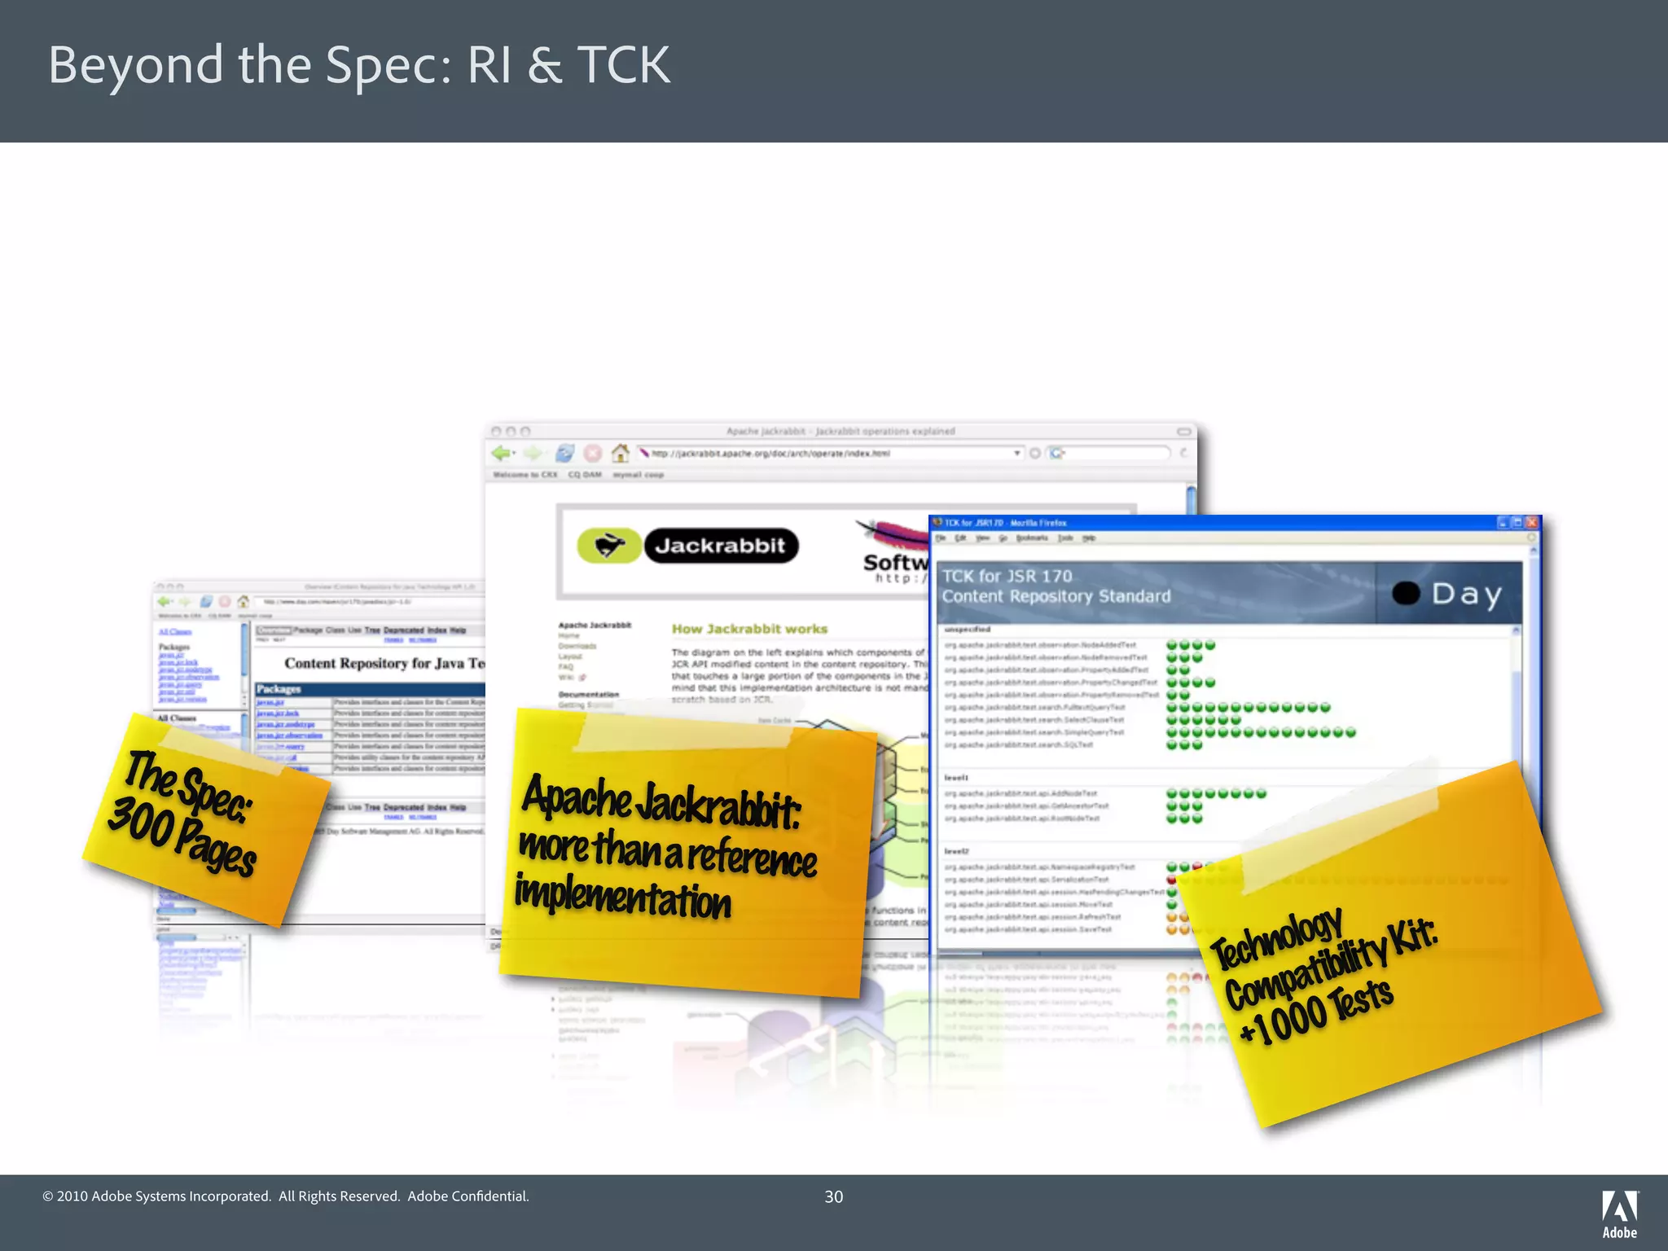Click Home icon in Content Repository window
Image resolution: width=1668 pixels, height=1251 pixels.
[243, 602]
